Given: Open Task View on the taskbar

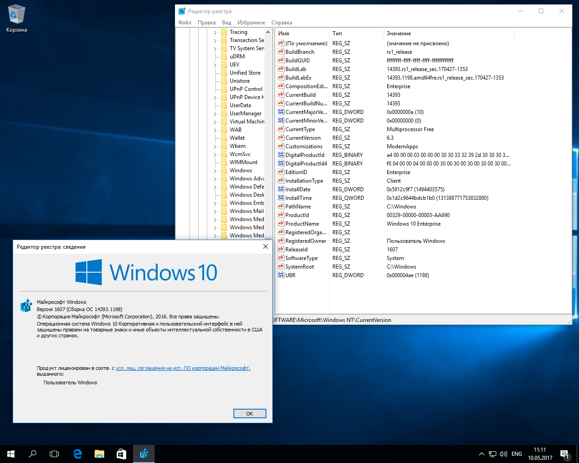Looking at the screenshot, I should [x=54, y=454].
